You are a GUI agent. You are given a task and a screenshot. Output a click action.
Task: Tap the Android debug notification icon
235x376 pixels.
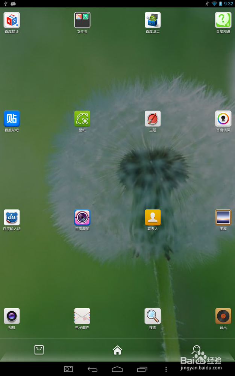[13, 4]
